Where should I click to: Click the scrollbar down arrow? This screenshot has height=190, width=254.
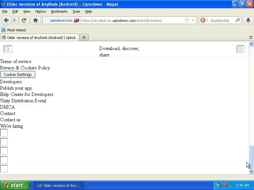coord(251,171)
